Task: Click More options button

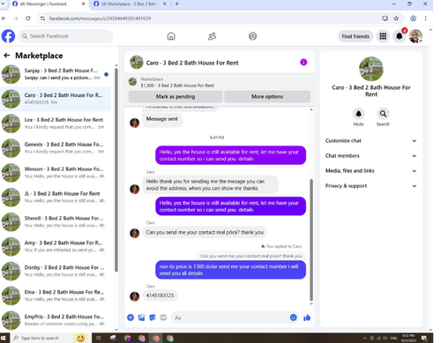Action: point(267,97)
